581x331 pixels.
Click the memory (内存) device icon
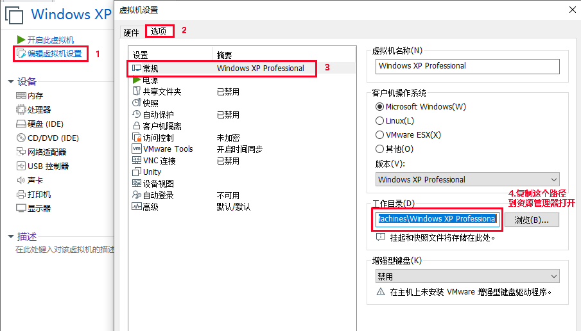(x=21, y=95)
